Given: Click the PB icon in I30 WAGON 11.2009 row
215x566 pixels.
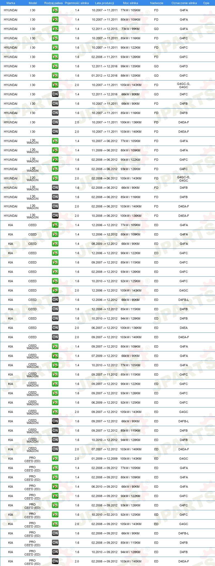Looking at the screenshot, I should click(x=55, y=150).
